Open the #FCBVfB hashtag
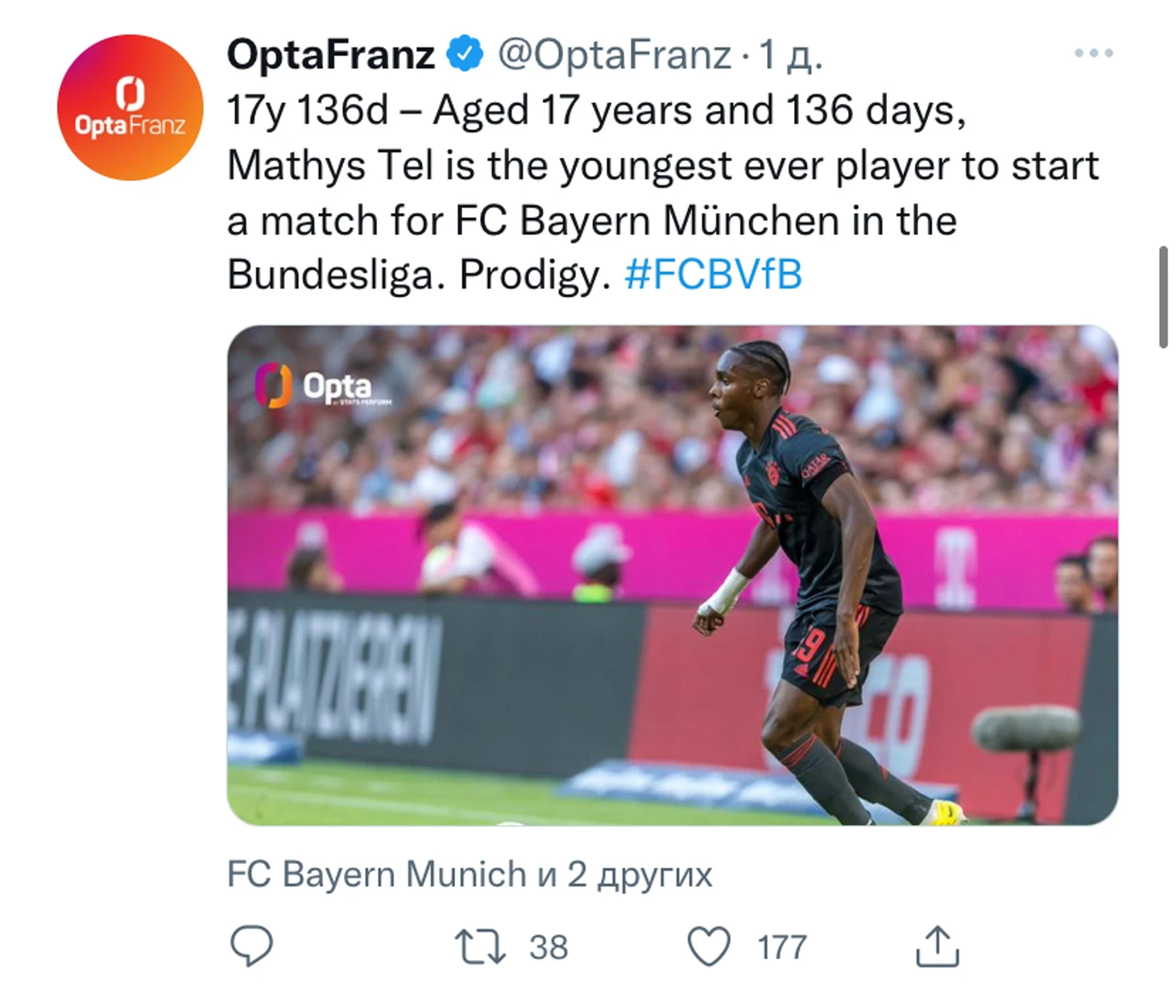 [713, 275]
